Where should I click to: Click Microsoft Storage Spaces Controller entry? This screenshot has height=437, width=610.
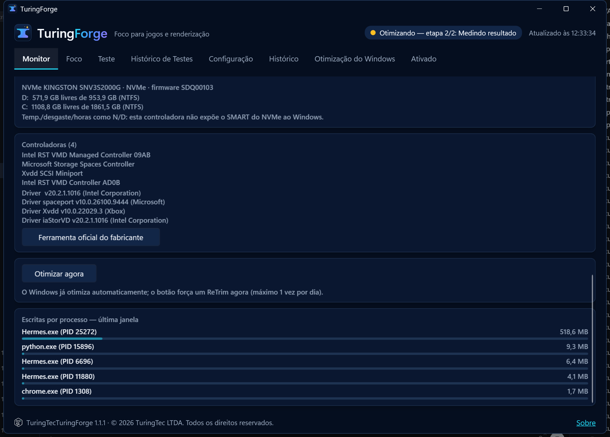click(78, 164)
